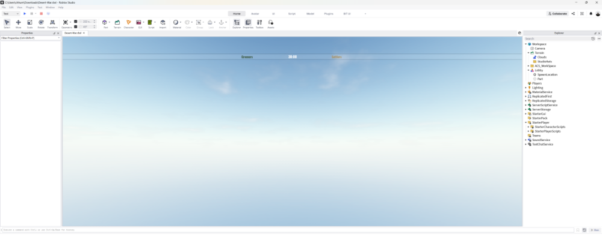Screen dimensions: 602x237
Task: Open the Part type dropdown arrow
Action: [x=110, y=22]
